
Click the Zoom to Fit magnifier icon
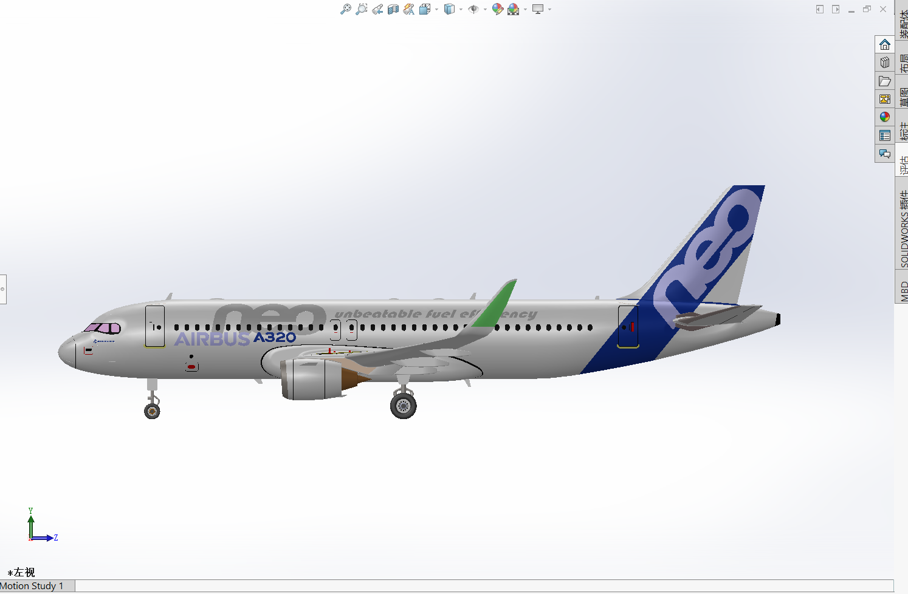coord(345,9)
